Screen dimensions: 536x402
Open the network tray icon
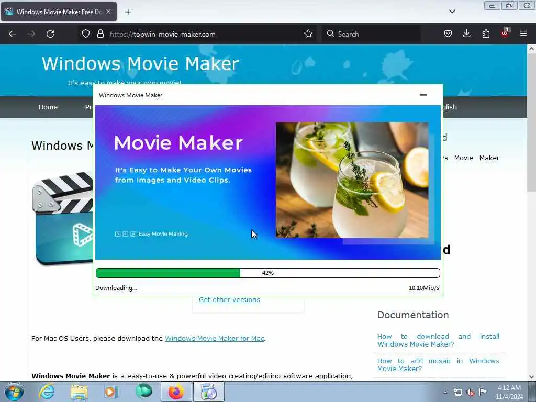(457, 392)
